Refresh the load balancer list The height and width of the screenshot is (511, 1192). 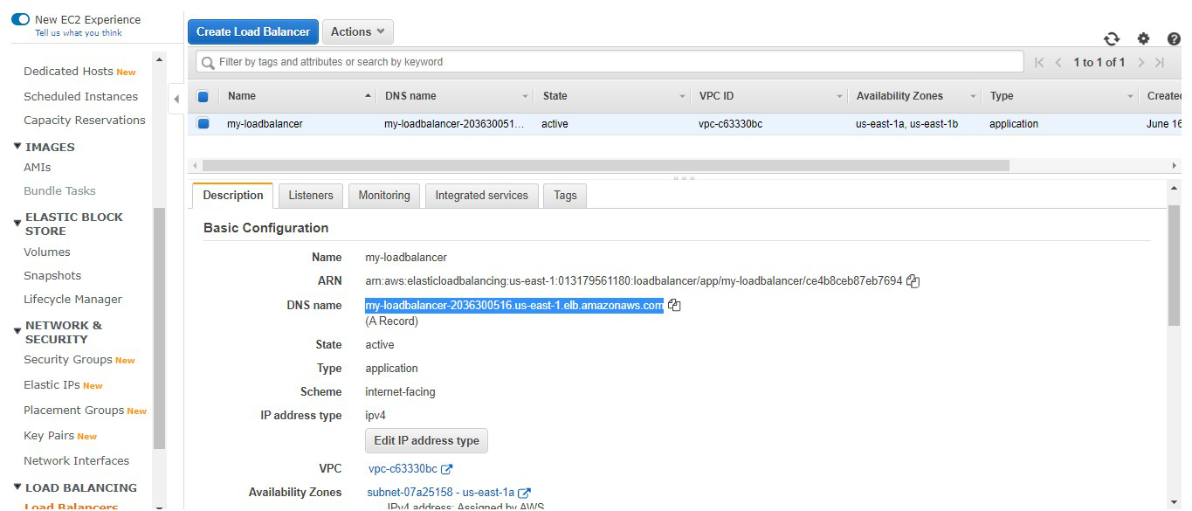pyautogui.click(x=1112, y=38)
